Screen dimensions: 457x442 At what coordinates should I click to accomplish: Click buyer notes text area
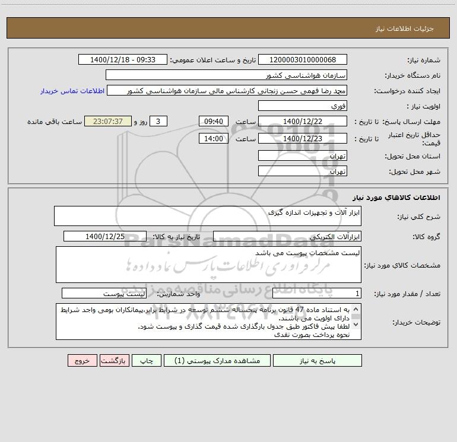[x=208, y=322]
